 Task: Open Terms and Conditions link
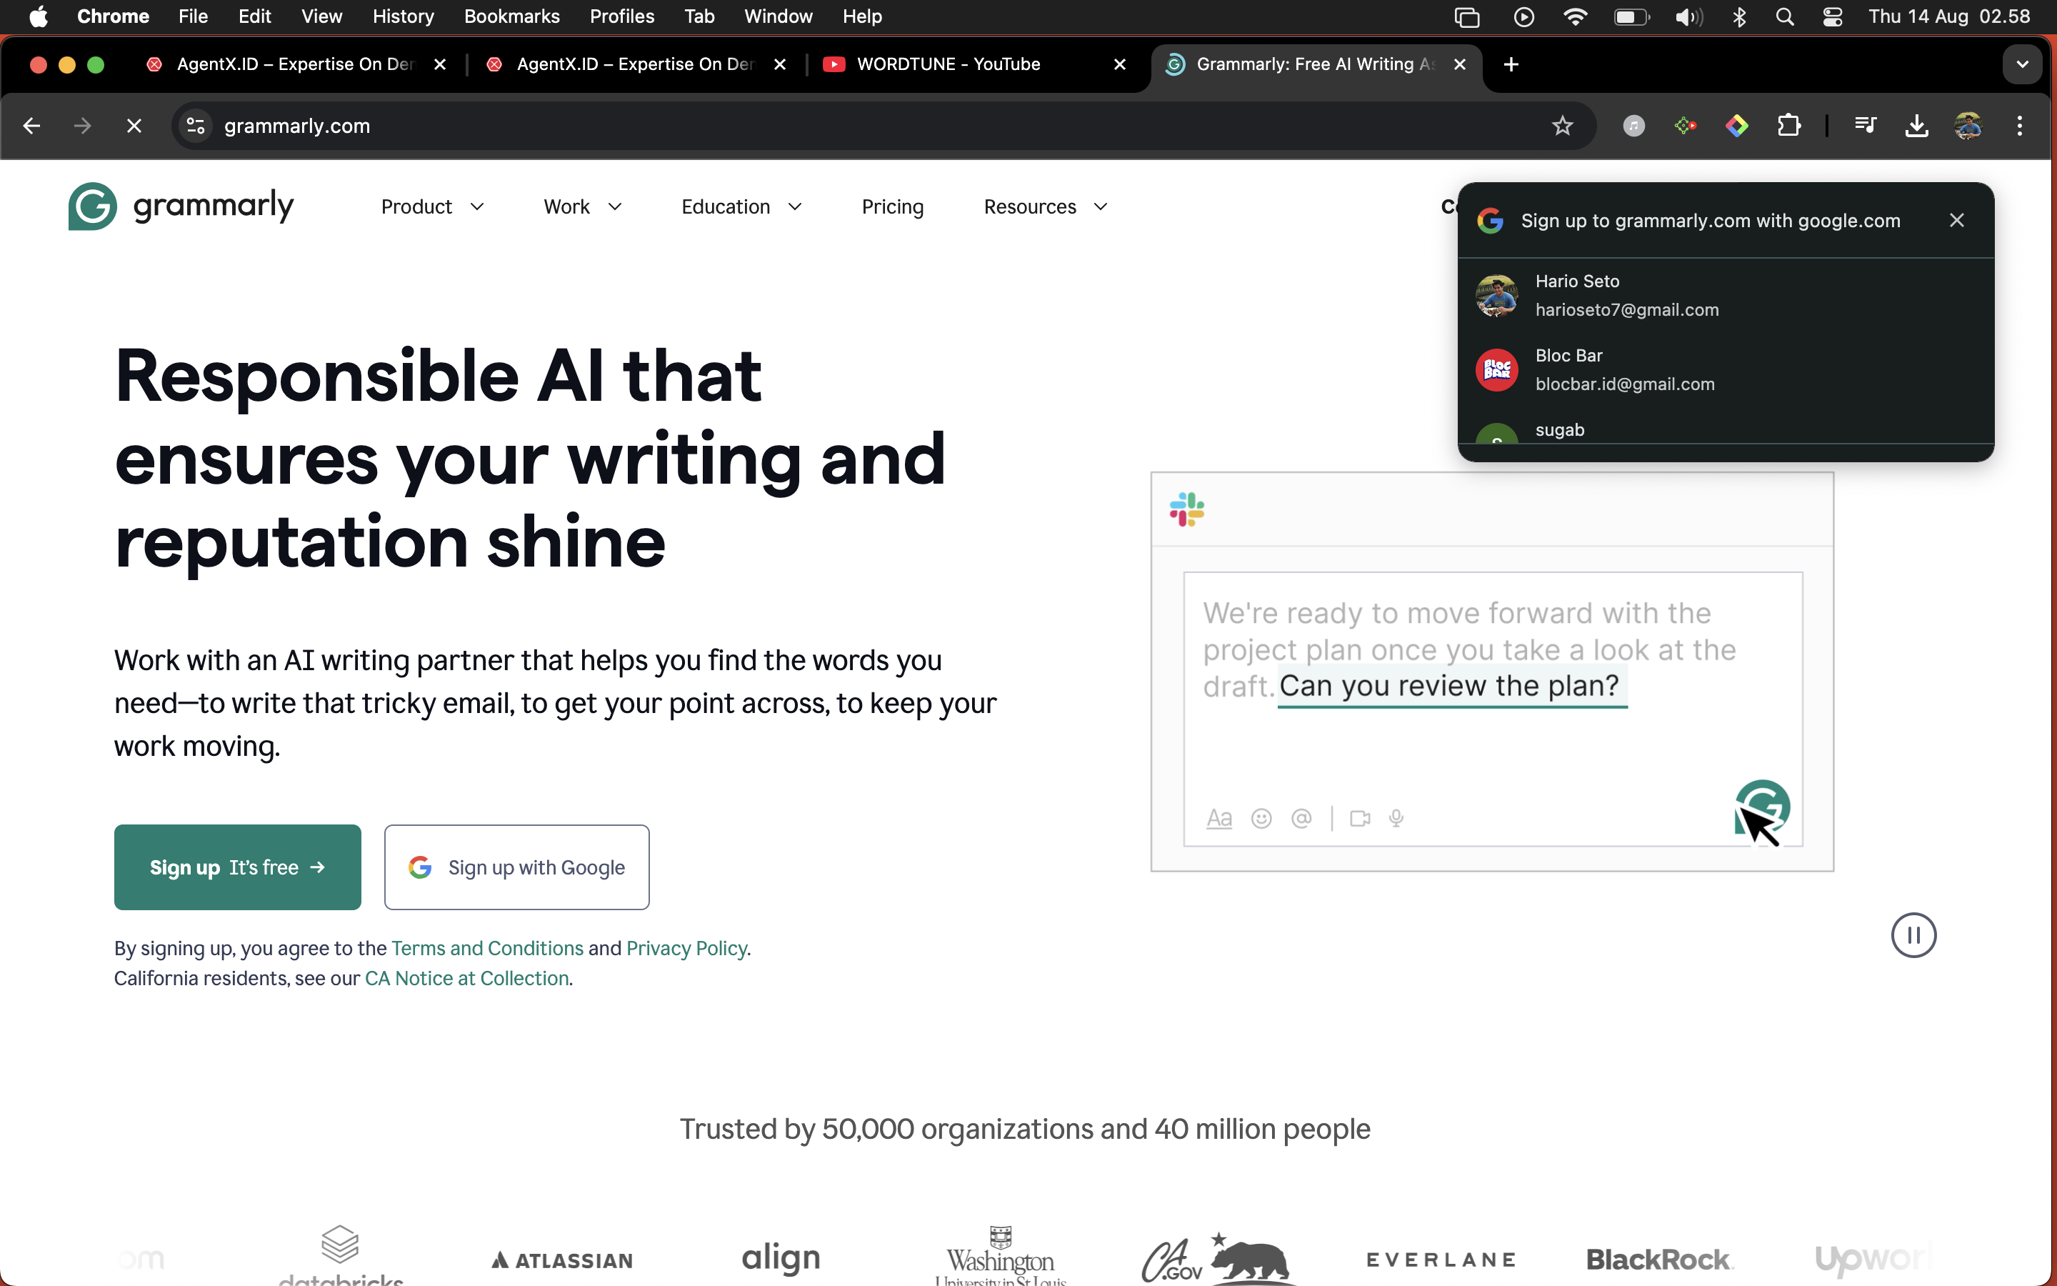click(487, 947)
